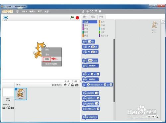The image size is (166, 123).
Task: Open the 文件 menu
Action: point(24,11)
